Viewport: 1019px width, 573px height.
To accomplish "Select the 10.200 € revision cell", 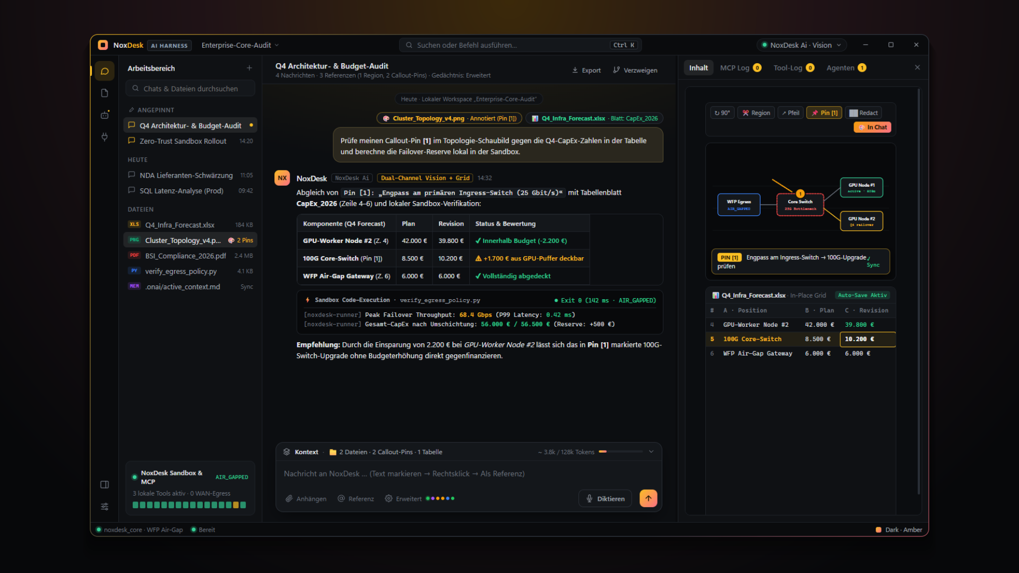I will tap(867, 339).
